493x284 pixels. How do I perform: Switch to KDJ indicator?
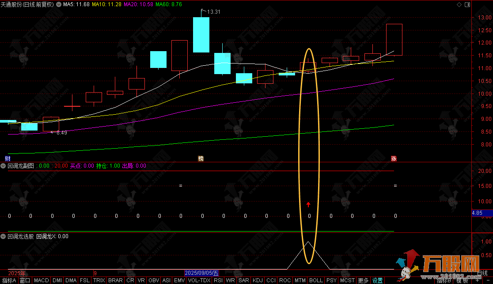(x=258, y=280)
